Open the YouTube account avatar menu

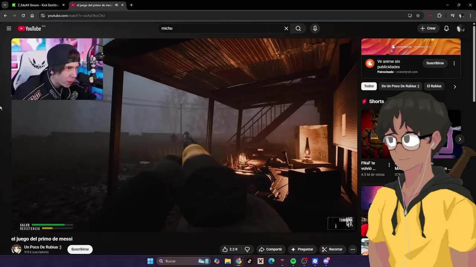[x=460, y=29]
